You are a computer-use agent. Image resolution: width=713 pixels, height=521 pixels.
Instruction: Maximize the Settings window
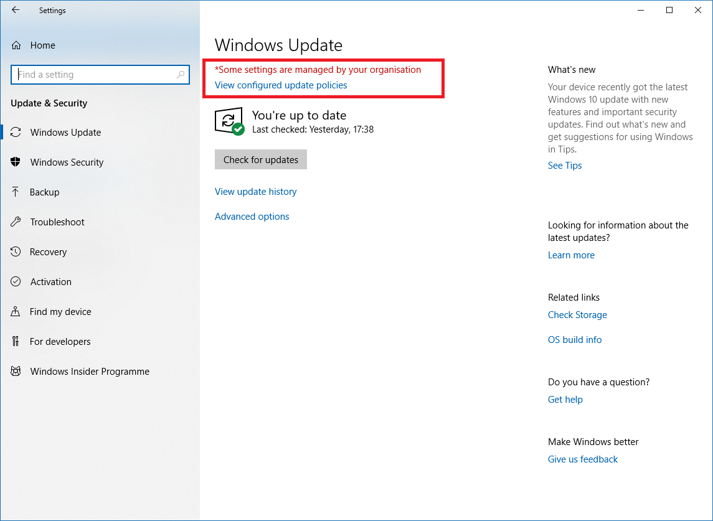pyautogui.click(x=669, y=10)
